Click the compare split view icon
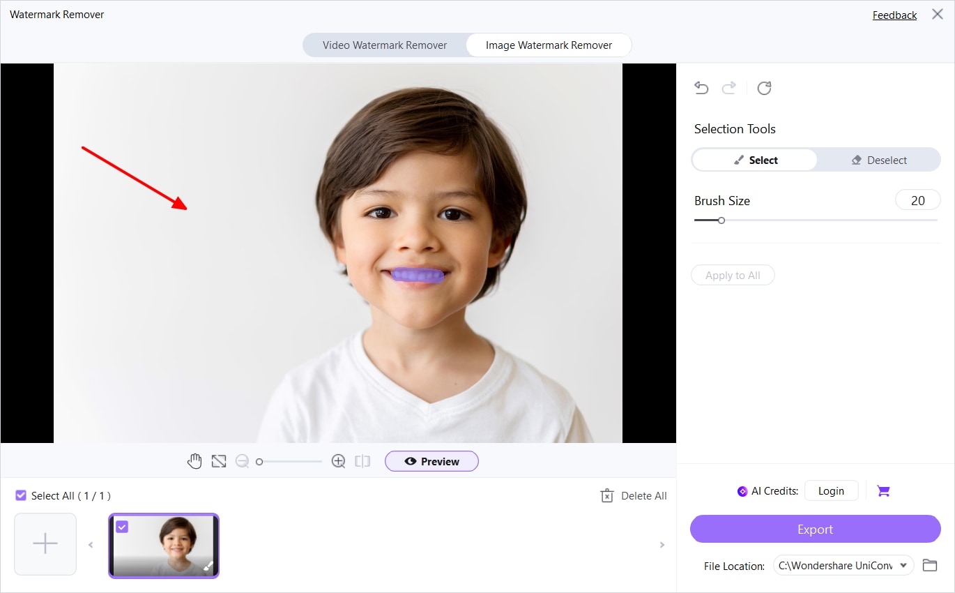The image size is (955, 593). 362,461
